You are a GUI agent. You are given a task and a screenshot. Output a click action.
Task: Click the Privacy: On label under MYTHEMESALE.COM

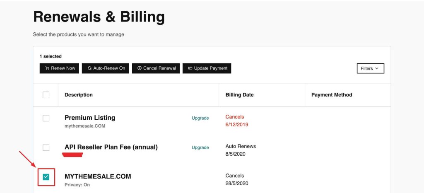pos(77,185)
